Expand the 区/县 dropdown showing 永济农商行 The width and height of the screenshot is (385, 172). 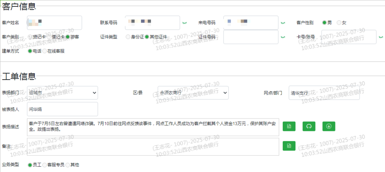[x=193, y=93]
